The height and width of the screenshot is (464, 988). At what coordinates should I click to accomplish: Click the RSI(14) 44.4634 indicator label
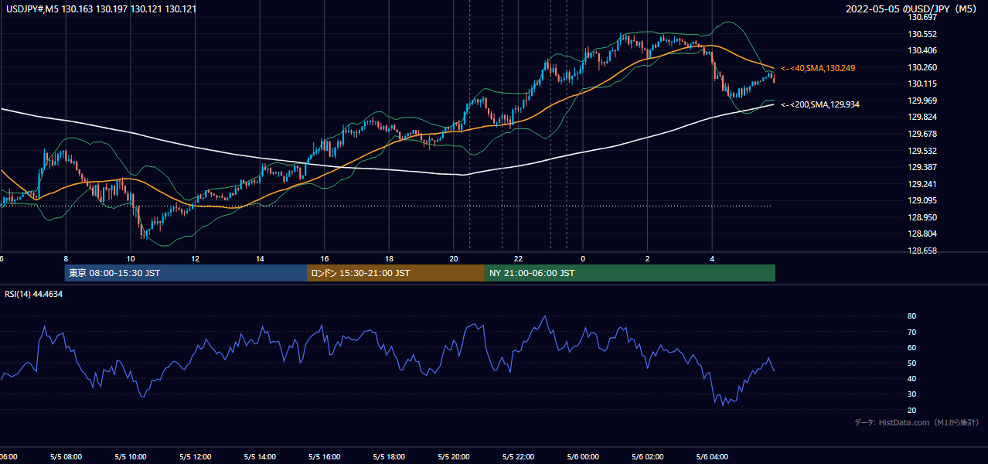(34, 294)
